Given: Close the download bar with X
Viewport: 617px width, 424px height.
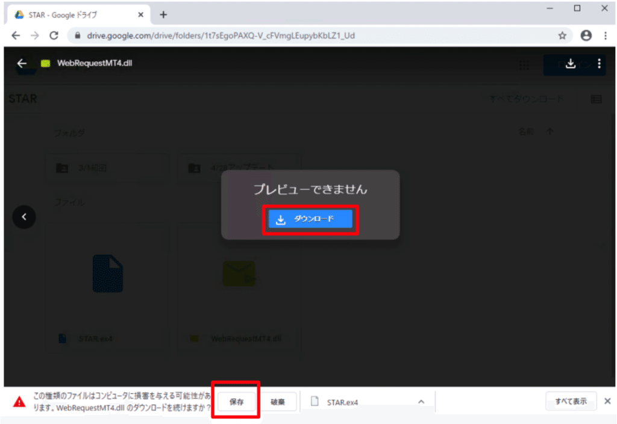Looking at the screenshot, I should [607, 401].
